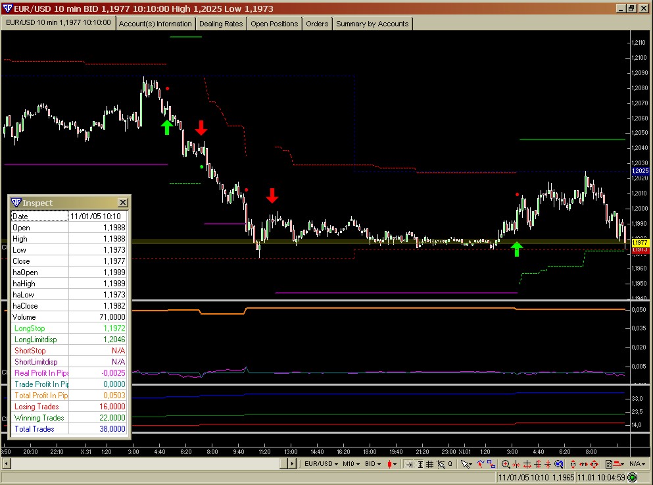Open the M10 timeframe dropdown
653x485 pixels.
[351, 464]
